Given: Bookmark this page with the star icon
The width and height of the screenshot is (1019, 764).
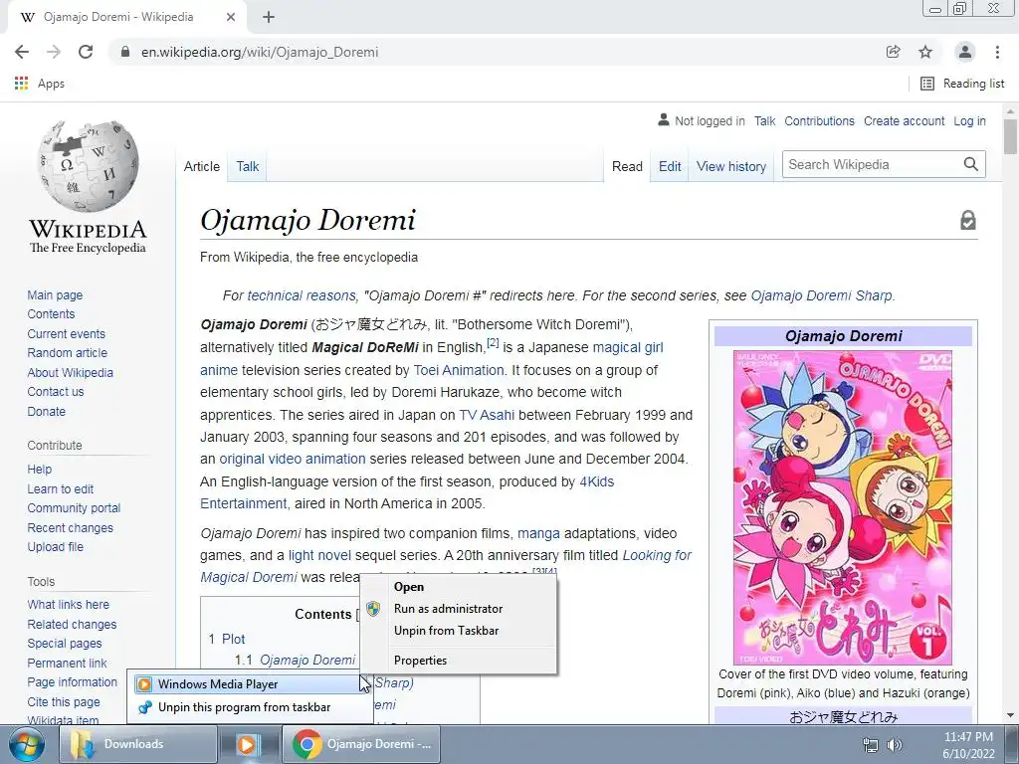Looking at the screenshot, I should 925,52.
